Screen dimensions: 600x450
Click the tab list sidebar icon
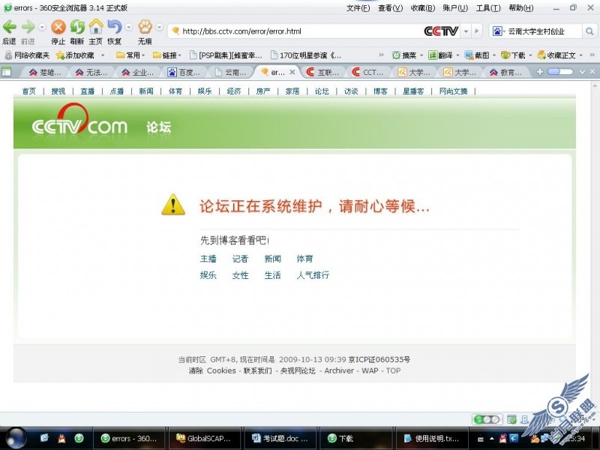7,71
